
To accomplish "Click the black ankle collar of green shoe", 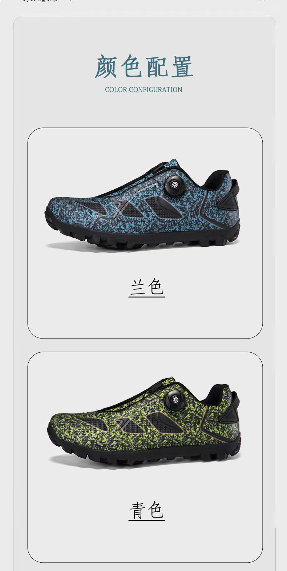I will [216, 393].
